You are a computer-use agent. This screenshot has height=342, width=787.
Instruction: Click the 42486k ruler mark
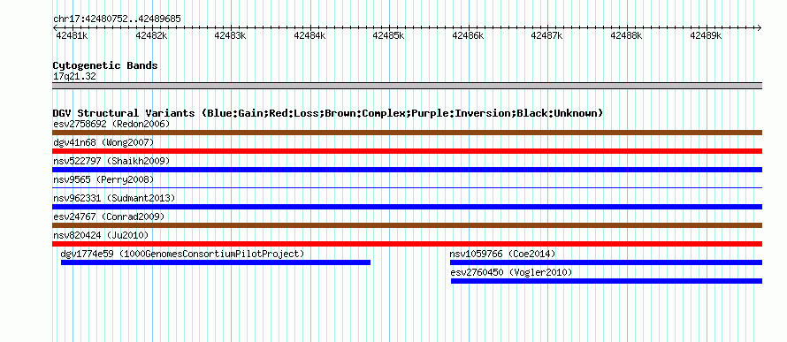(469, 35)
